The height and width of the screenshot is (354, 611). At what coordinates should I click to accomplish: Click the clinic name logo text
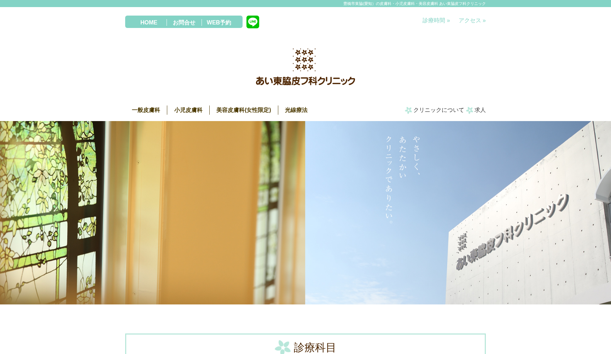pos(305,81)
